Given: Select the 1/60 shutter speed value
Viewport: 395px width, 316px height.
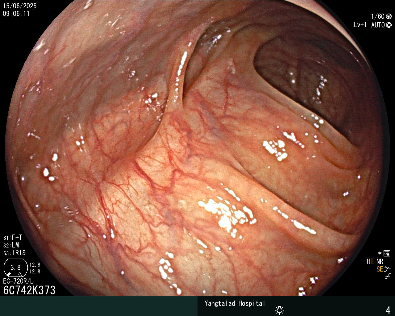Looking at the screenshot, I should (378, 16).
